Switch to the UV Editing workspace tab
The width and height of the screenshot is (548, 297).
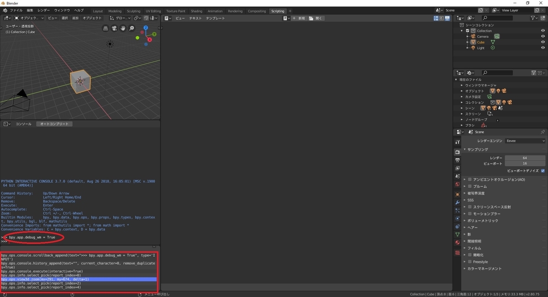153,11
